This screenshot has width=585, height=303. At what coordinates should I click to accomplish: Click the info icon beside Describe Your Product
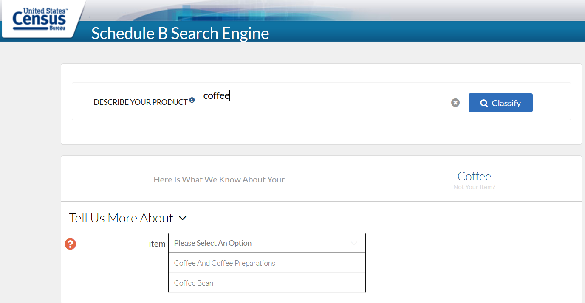(x=192, y=100)
